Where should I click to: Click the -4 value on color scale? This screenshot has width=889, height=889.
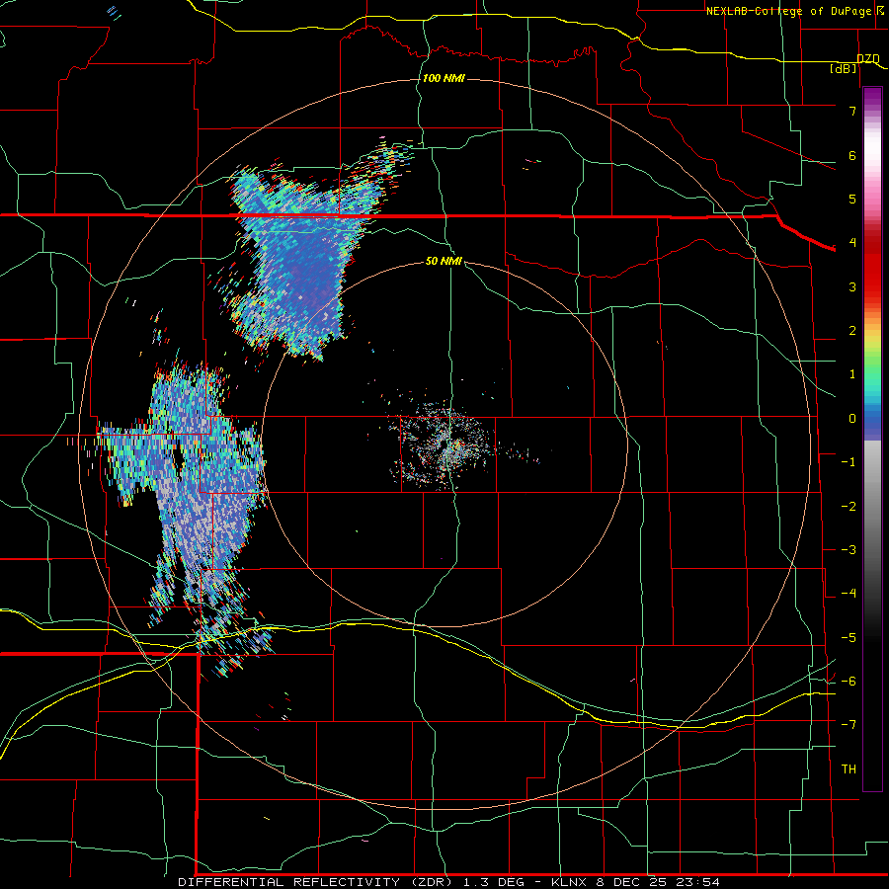849,593
